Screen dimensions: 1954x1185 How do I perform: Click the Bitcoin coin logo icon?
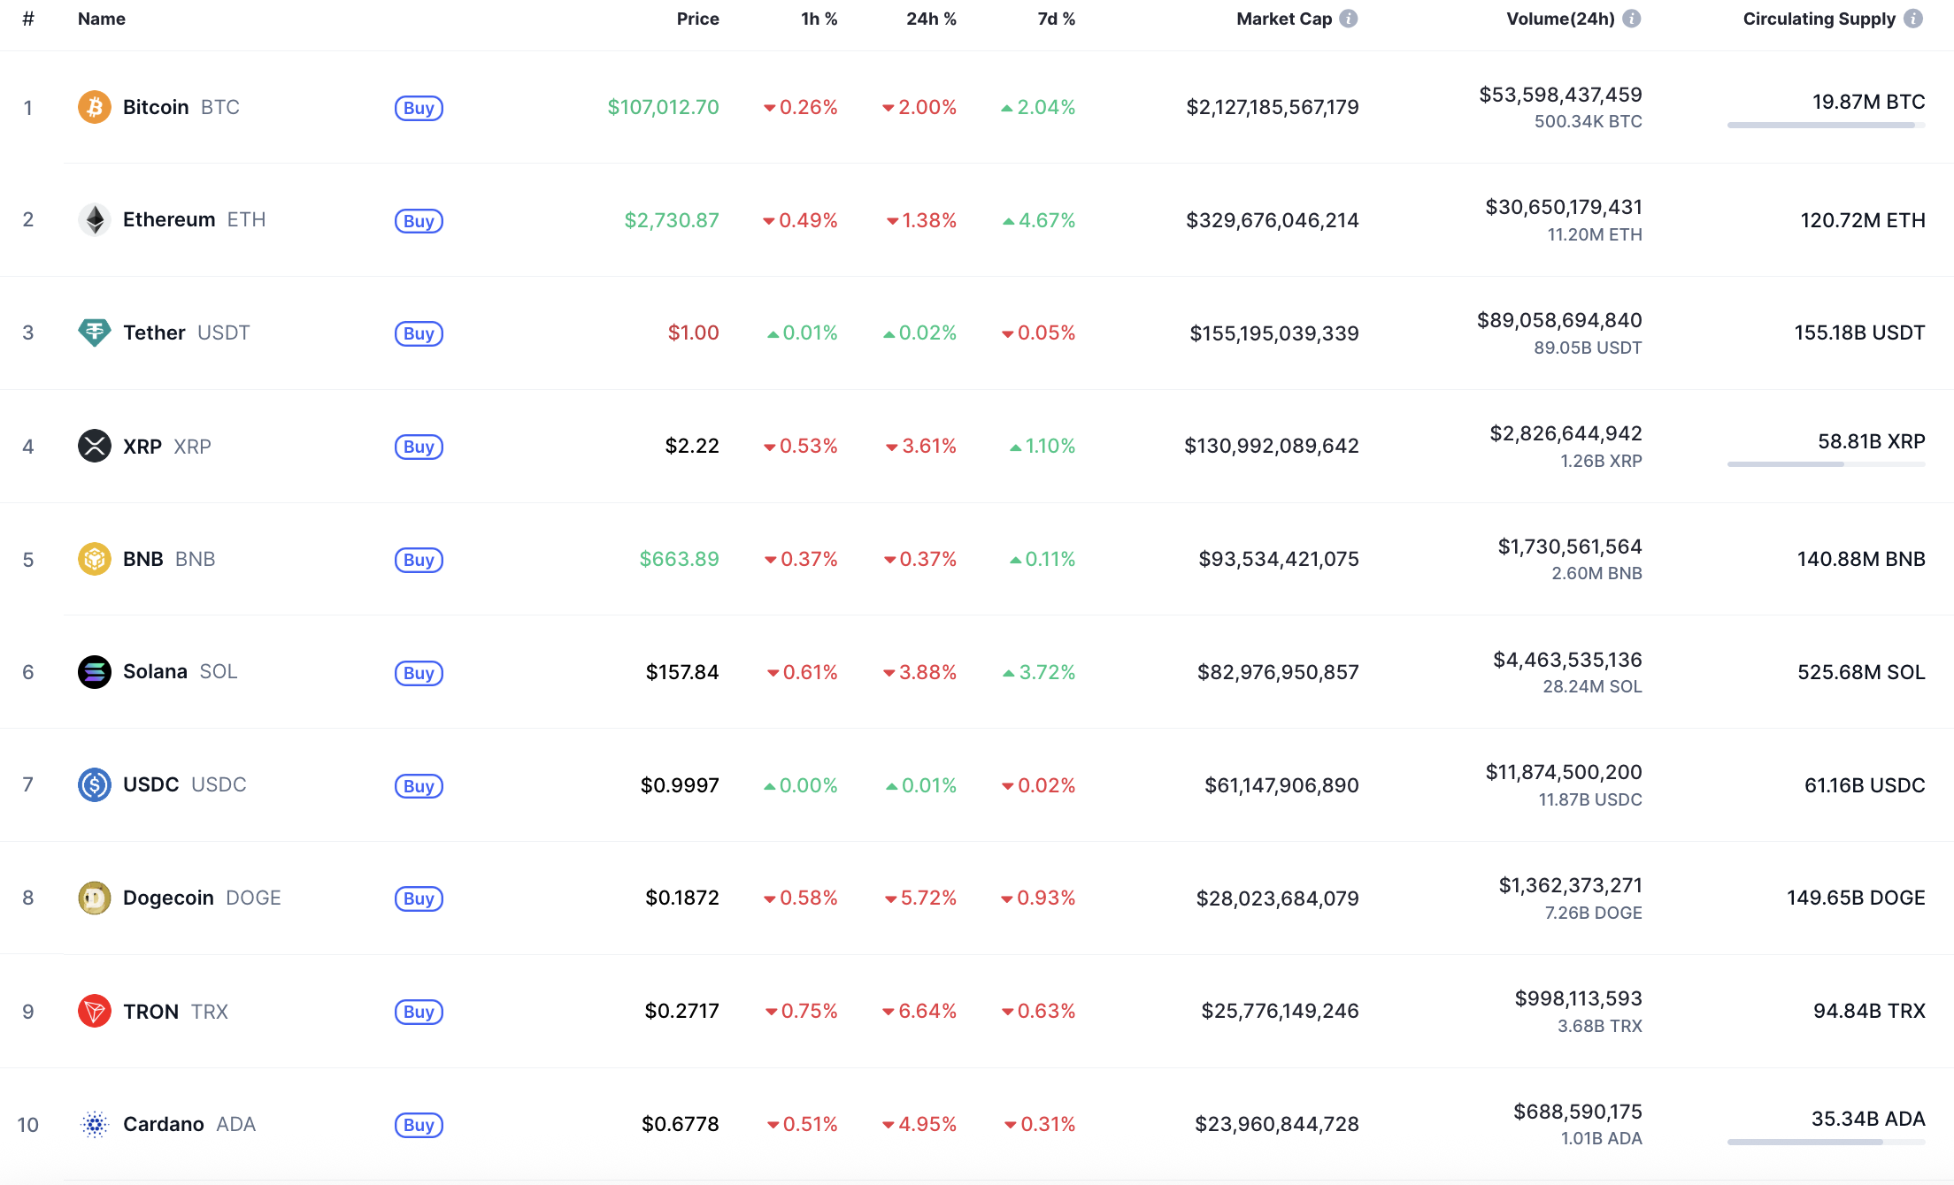coord(94,107)
